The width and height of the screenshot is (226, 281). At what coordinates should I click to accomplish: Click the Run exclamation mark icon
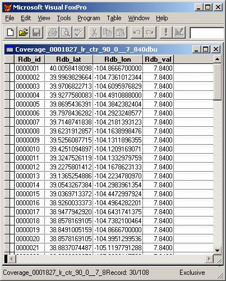point(166,33)
